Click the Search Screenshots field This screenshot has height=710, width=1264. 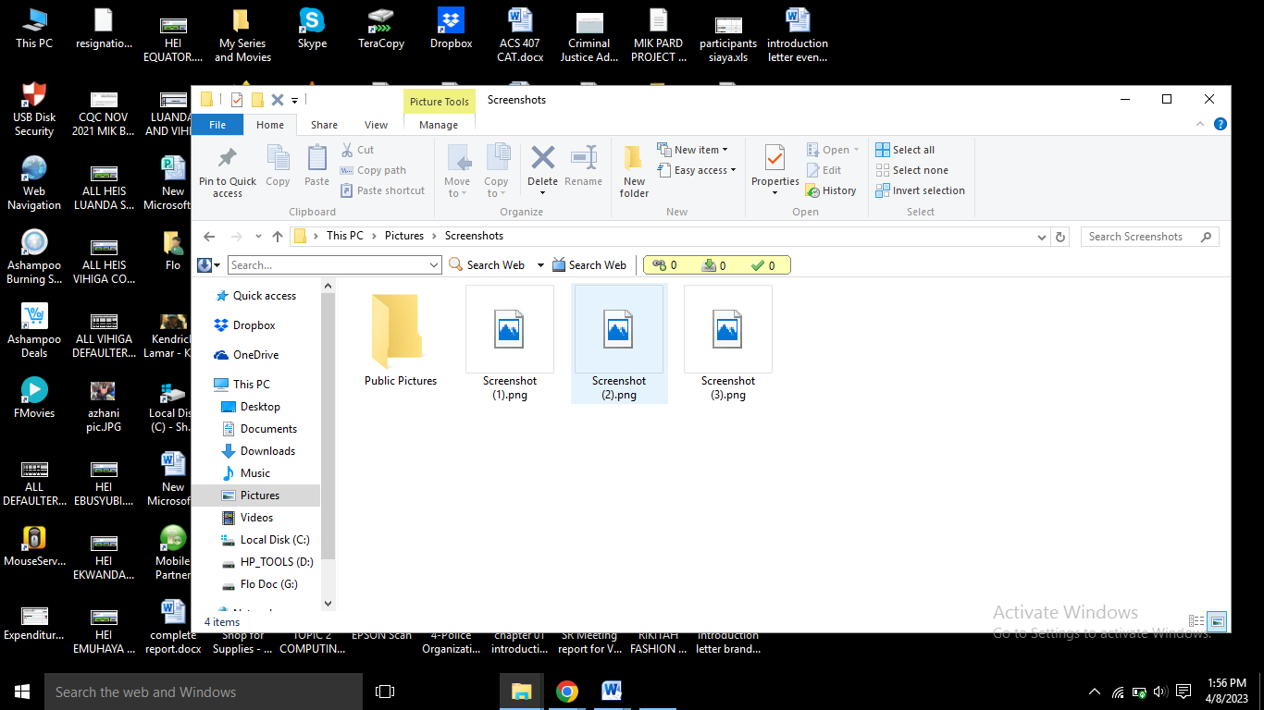click(x=1149, y=237)
